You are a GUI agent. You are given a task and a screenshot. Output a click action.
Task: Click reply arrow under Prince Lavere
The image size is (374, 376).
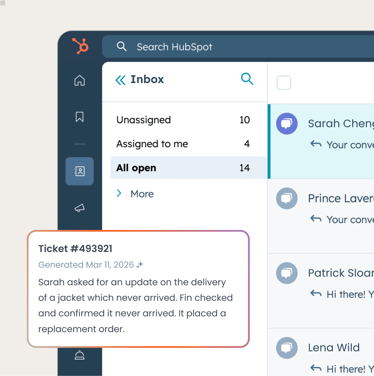(316, 218)
